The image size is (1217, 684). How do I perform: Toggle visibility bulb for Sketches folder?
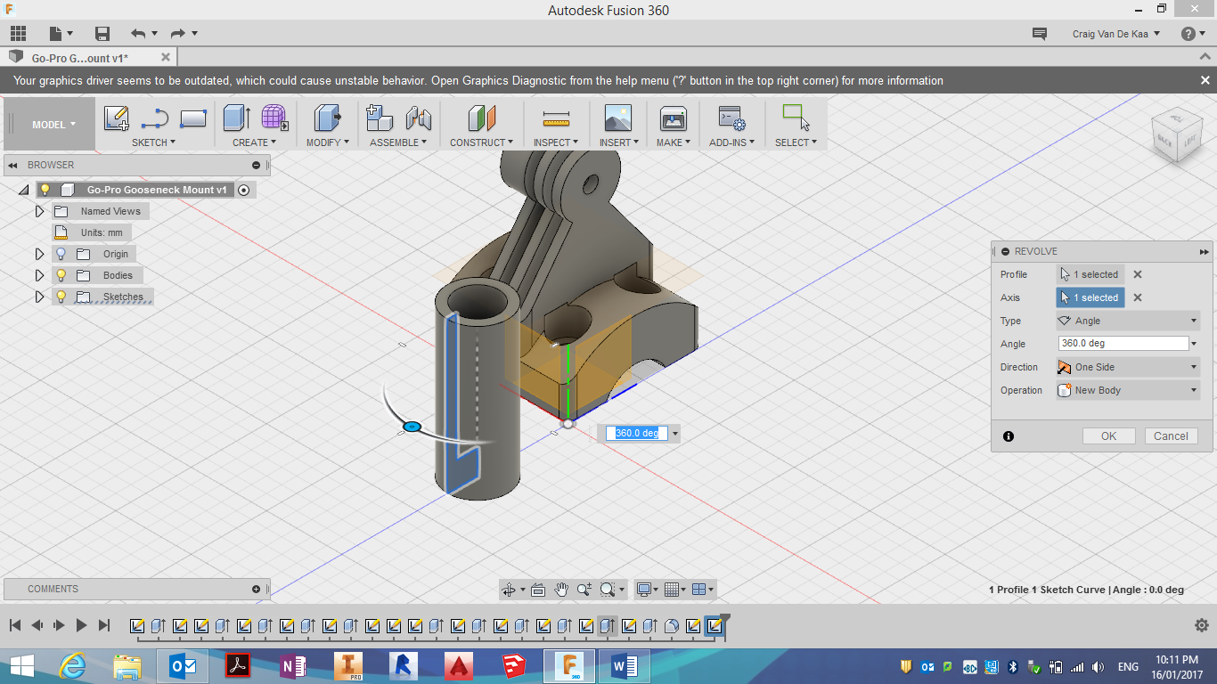coord(61,297)
